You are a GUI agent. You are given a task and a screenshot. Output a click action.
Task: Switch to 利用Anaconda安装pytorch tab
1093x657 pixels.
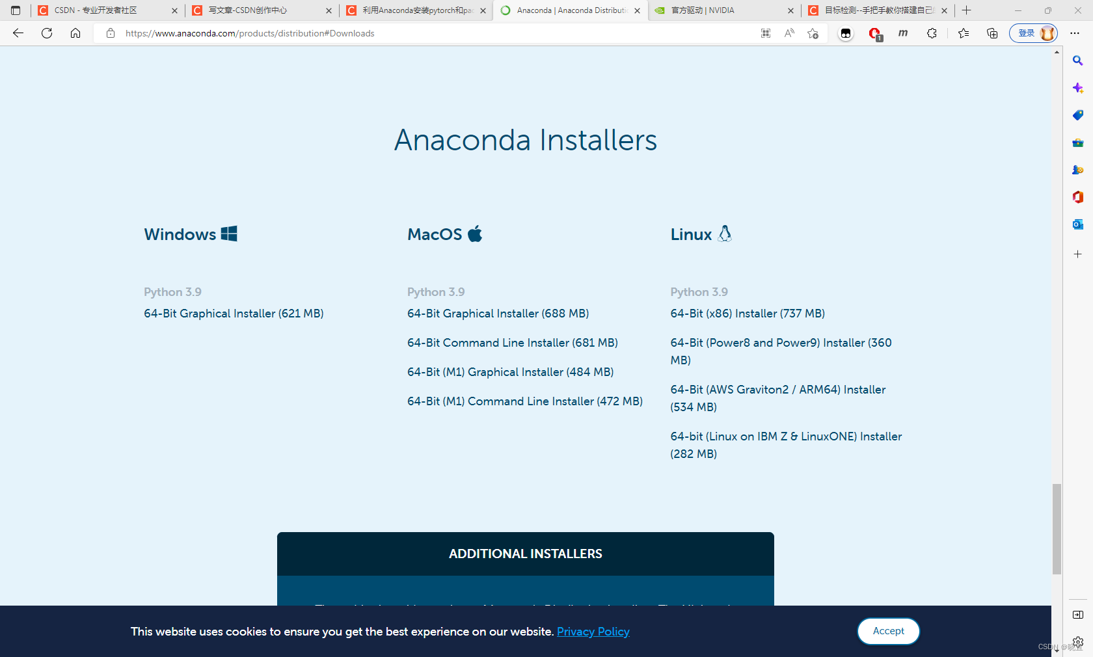click(x=417, y=10)
